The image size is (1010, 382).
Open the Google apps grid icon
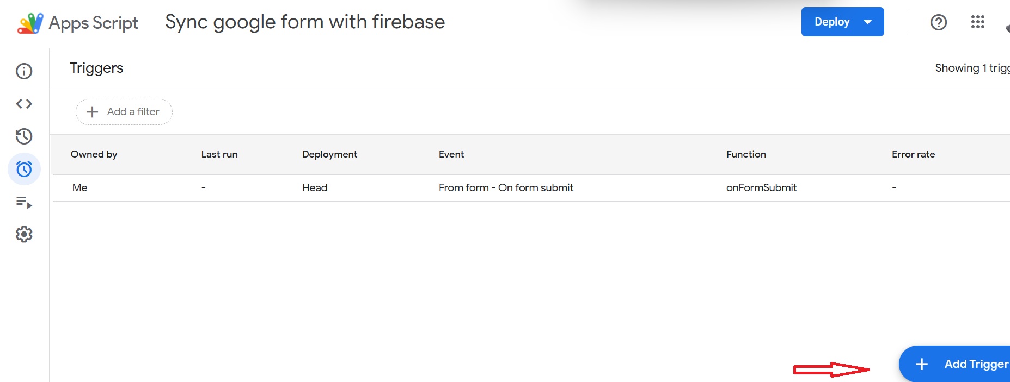pyautogui.click(x=977, y=22)
